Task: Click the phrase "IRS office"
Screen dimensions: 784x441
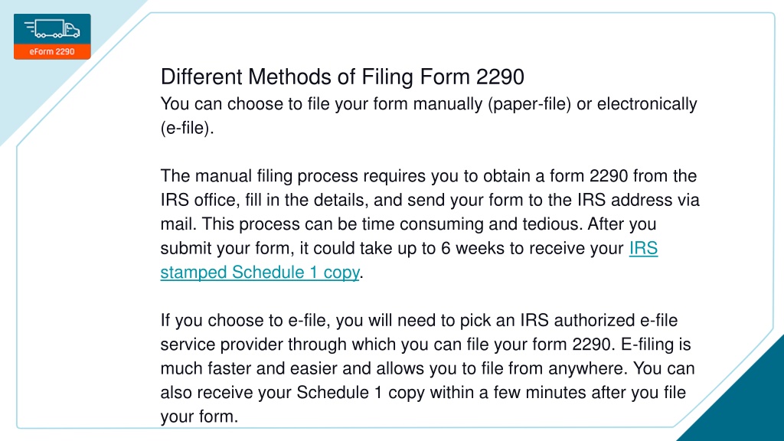Action: (x=198, y=200)
